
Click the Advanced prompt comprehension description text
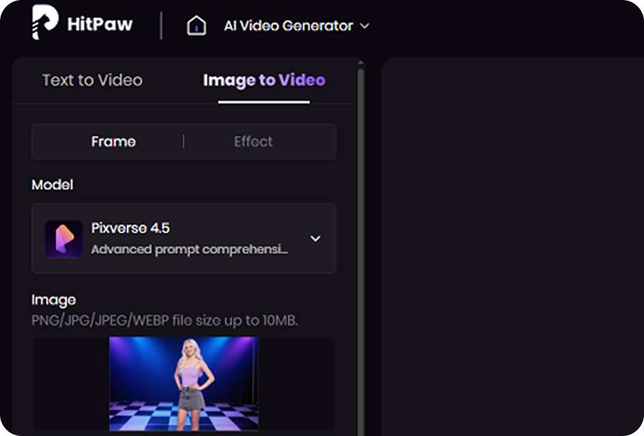tap(190, 249)
